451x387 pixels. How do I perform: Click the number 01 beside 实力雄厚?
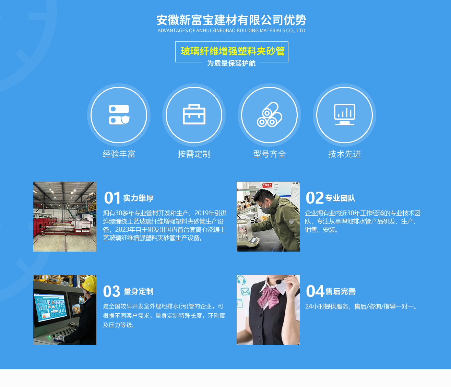[112, 198]
